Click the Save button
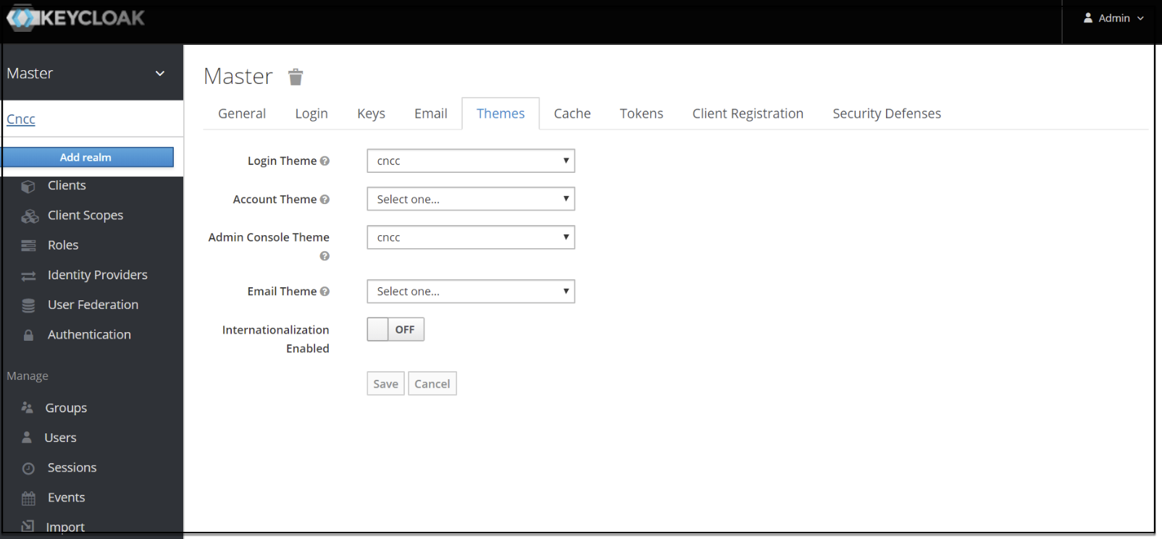1162x539 pixels. (385, 383)
